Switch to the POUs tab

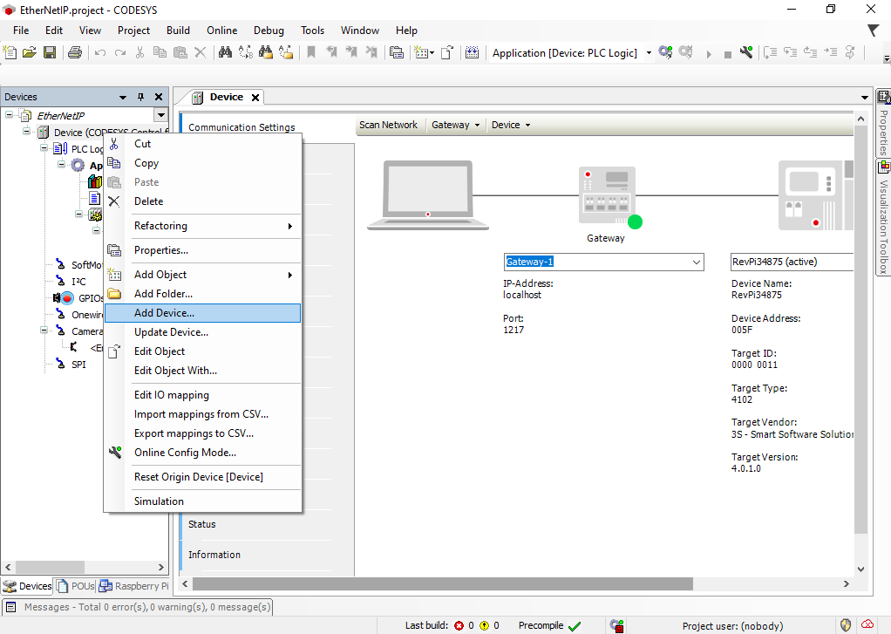click(x=77, y=586)
